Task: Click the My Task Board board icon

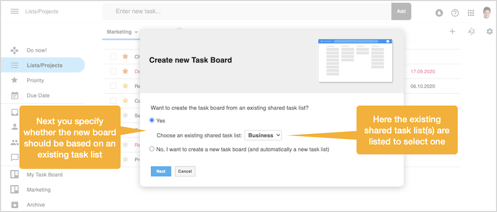Action: click(x=14, y=174)
